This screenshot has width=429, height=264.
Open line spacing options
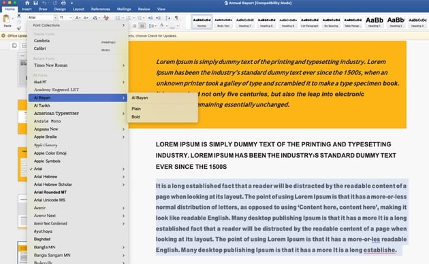(x=151, y=26)
